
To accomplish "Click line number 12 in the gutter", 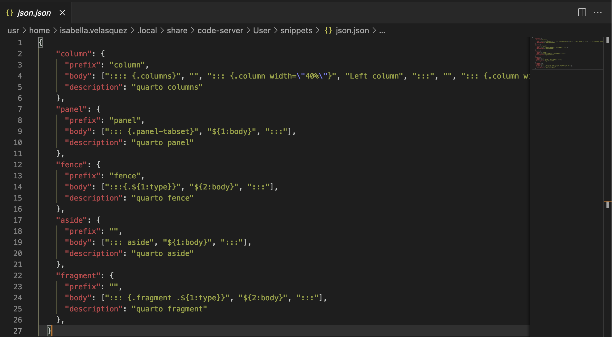I will (18, 164).
